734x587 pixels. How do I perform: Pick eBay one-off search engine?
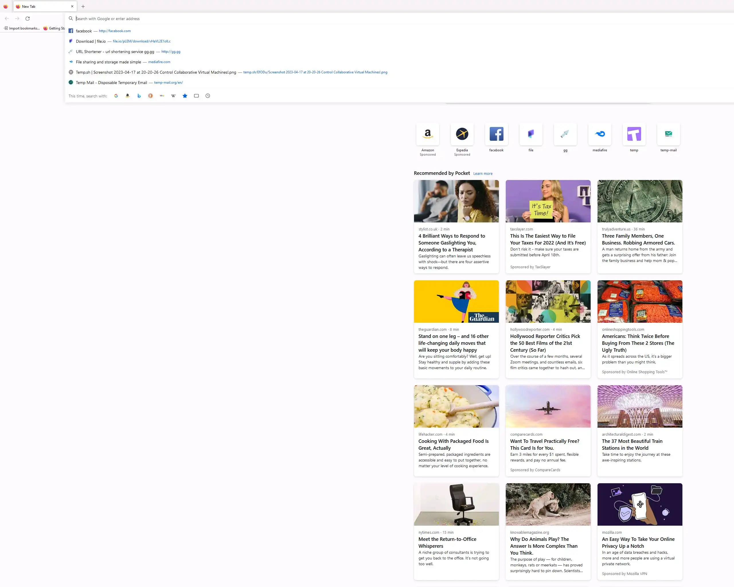pyautogui.click(x=162, y=96)
